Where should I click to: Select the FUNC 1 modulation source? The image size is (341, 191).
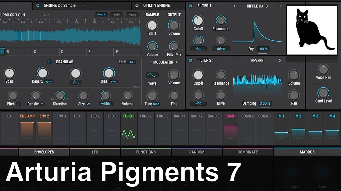[x=129, y=129]
